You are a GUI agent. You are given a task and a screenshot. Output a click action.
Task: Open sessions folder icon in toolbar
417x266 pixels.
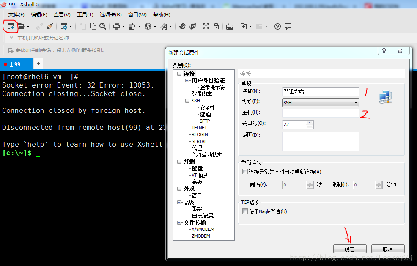point(21,26)
